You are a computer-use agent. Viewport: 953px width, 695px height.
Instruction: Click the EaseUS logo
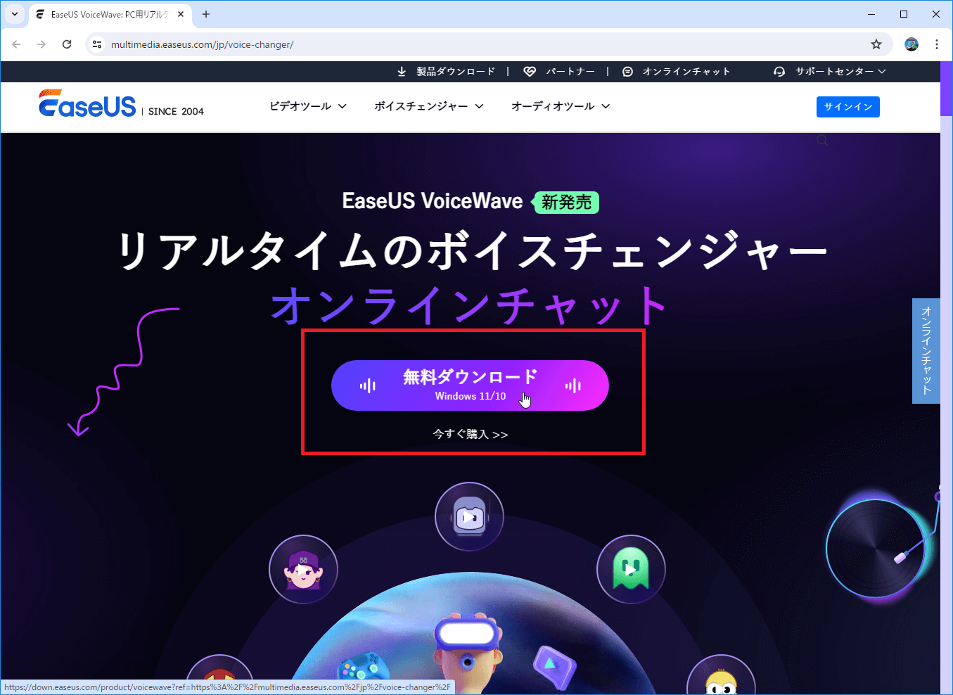[x=87, y=104]
